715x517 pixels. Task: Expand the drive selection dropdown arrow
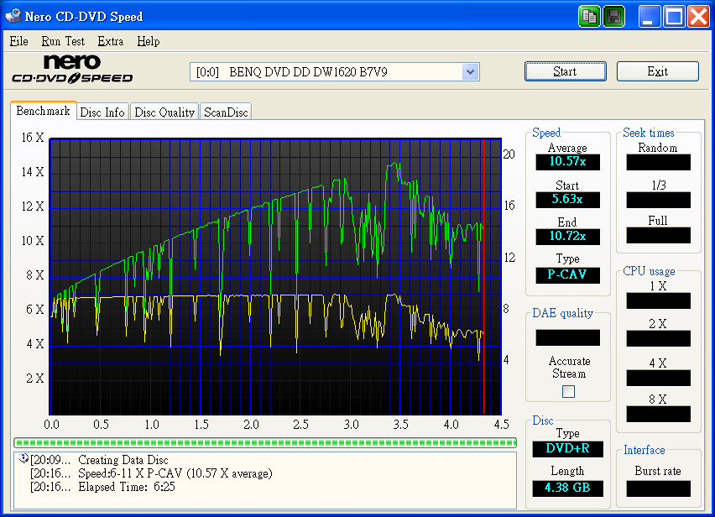click(471, 72)
